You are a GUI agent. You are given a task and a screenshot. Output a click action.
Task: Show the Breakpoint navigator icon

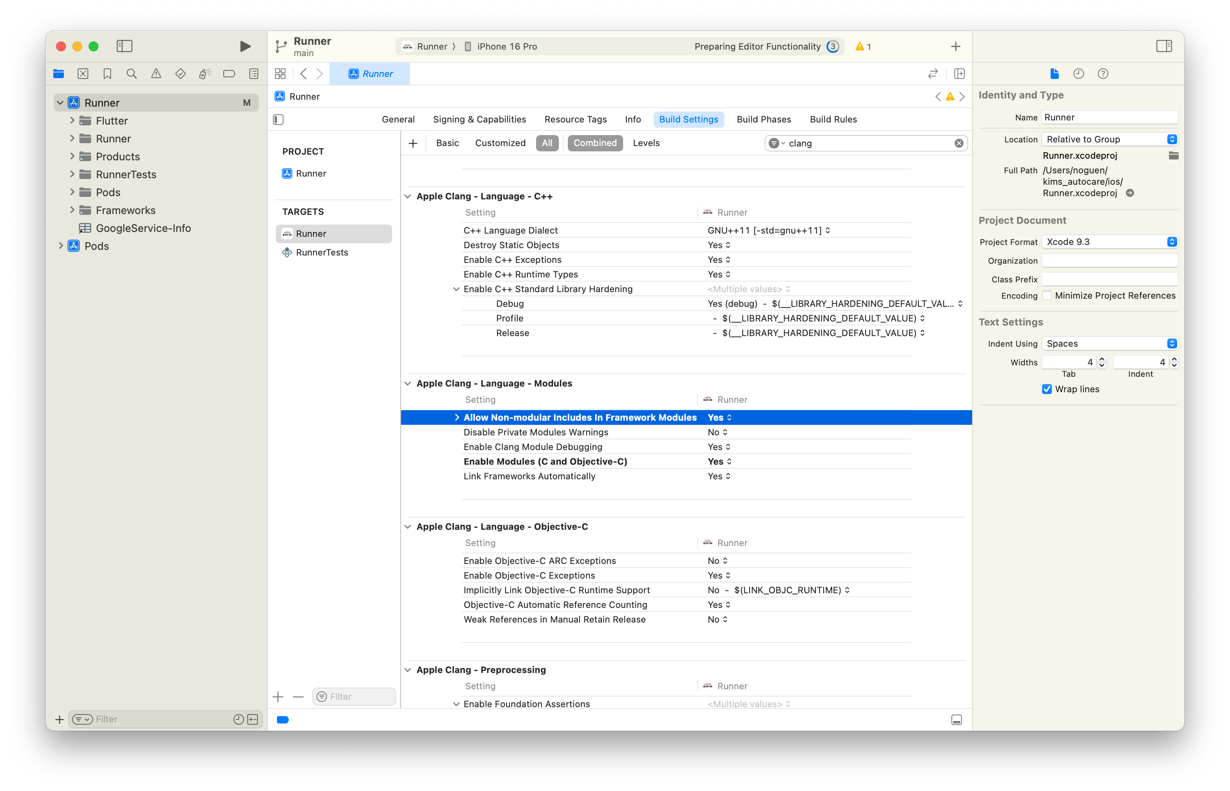click(229, 74)
